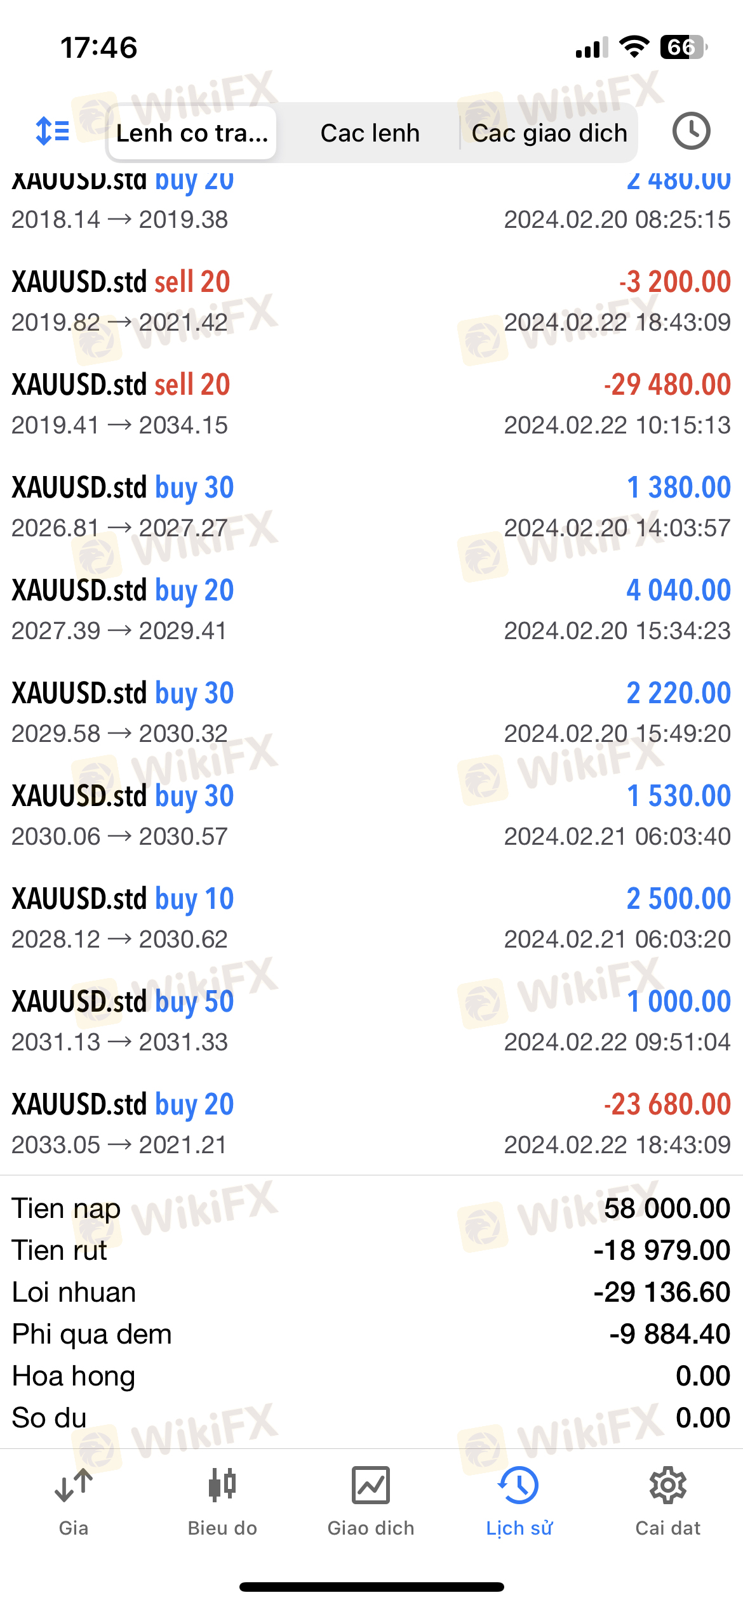Tap the buy 30 trade with 1 380.00 profit
This screenshot has height=1607, width=743.
pos(371,507)
